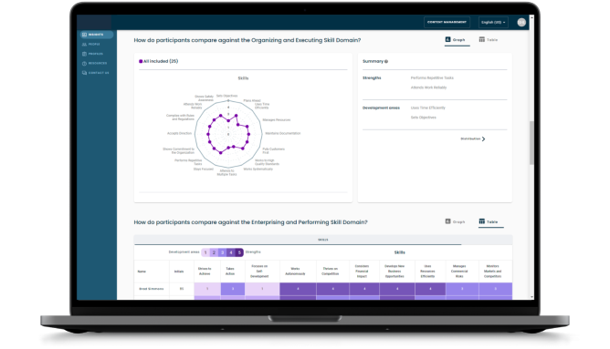Click level 1 legend color swatch
This screenshot has width=610, height=349.
(205, 252)
